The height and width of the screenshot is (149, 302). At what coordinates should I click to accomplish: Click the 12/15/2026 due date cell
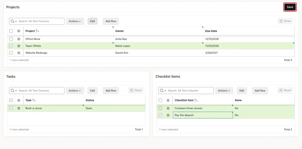tap(249, 39)
